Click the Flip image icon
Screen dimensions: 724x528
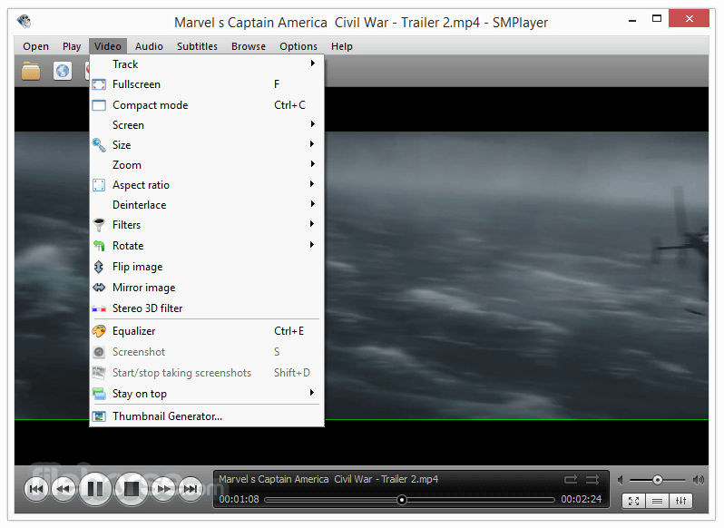[99, 267]
